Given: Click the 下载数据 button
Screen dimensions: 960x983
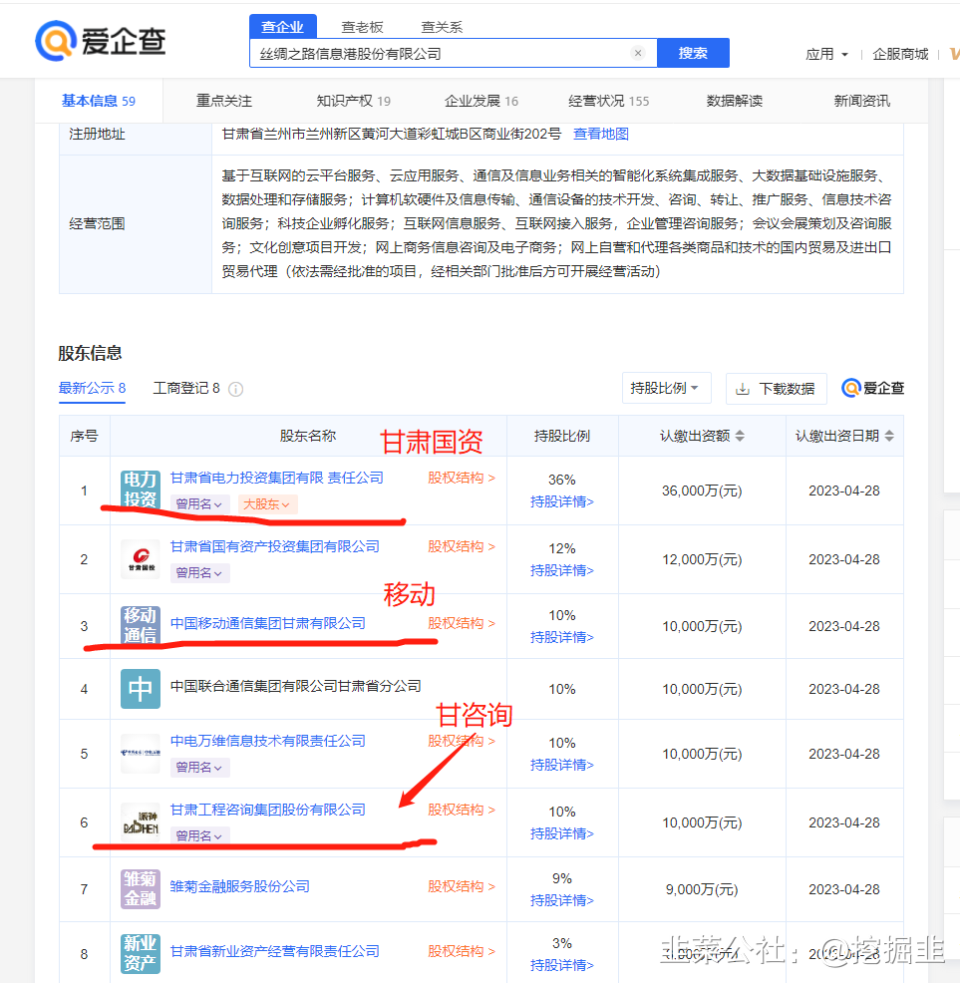Looking at the screenshot, I should pos(777,389).
